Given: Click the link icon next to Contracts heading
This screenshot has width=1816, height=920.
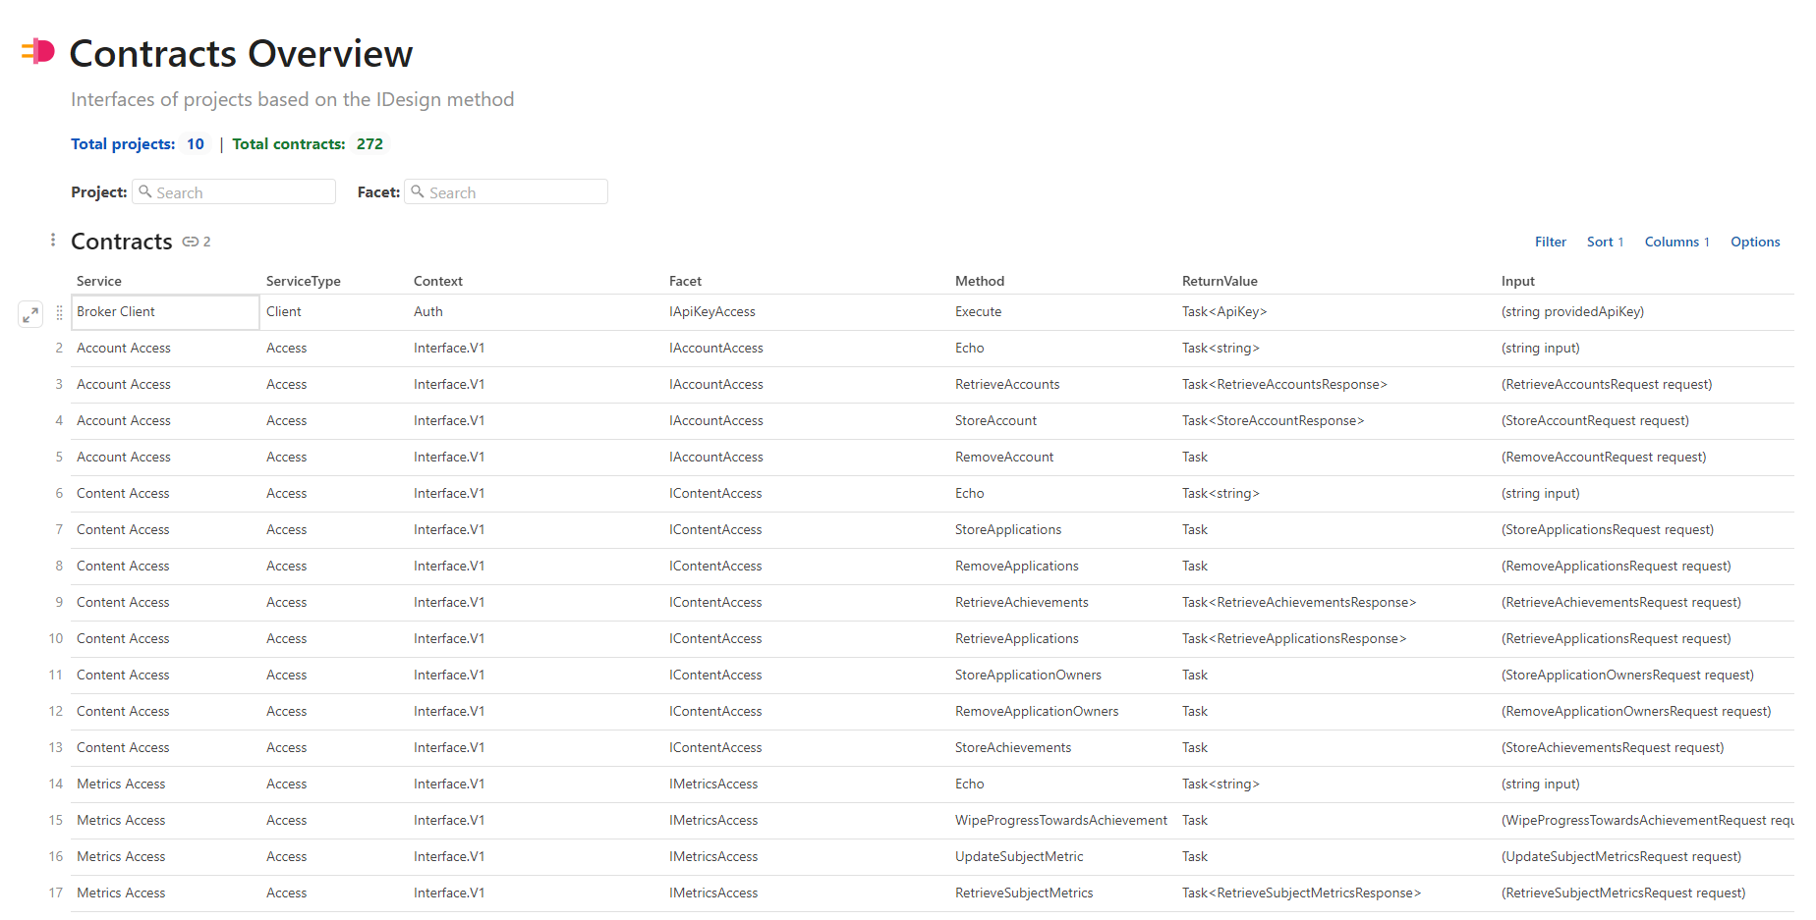Looking at the screenshot, I should point(191,242).
